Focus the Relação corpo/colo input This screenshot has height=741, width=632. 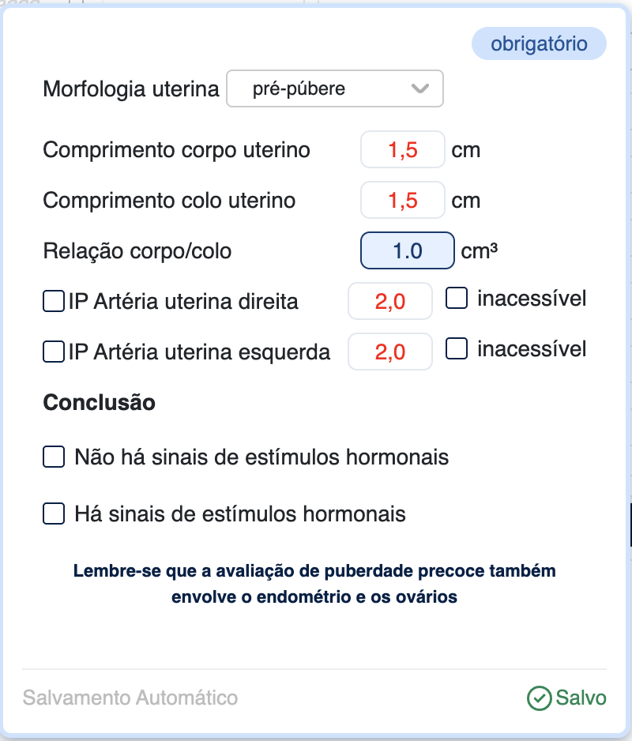[x=407, y=251]
